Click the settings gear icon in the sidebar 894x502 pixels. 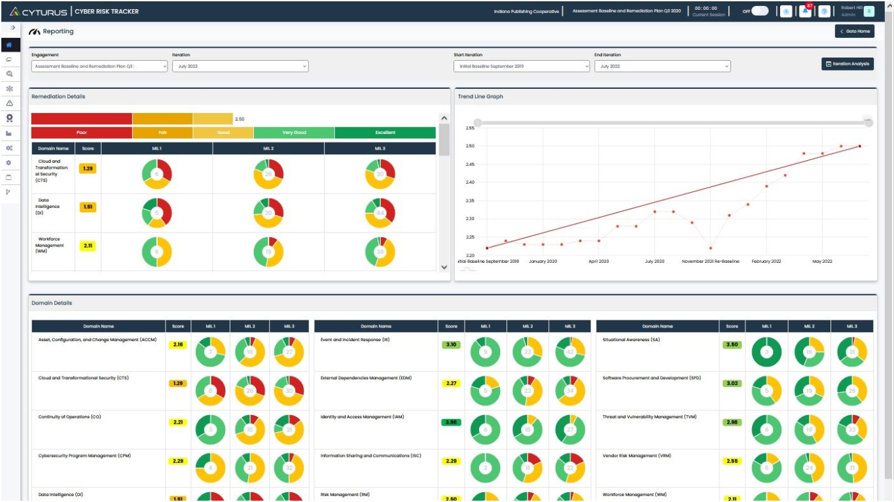pos(9,162)
